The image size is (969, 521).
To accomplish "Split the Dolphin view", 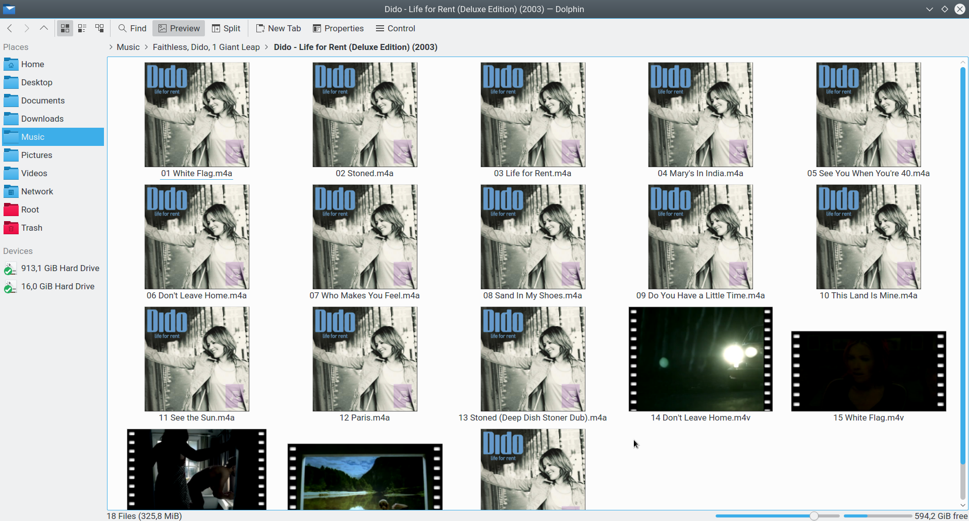I will (226, 28).
